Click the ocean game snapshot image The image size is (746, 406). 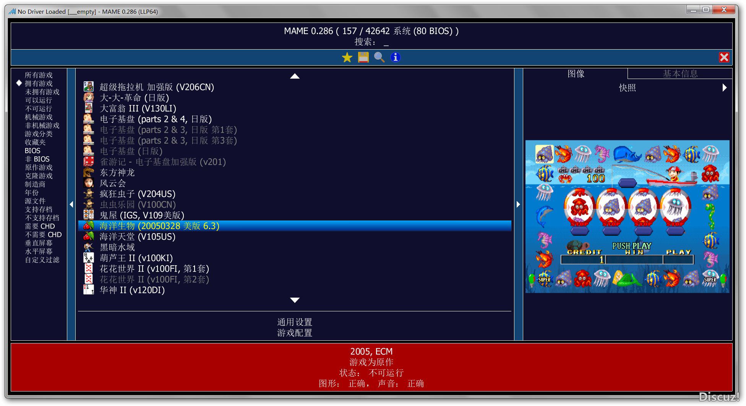click(x=627, y=216)
